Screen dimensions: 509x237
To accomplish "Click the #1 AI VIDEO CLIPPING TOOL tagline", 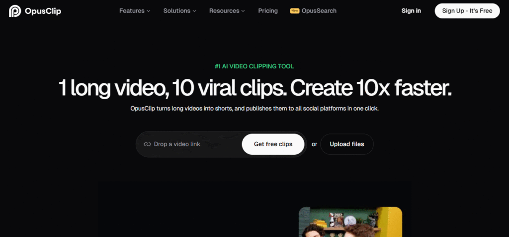I will [254, 66].
